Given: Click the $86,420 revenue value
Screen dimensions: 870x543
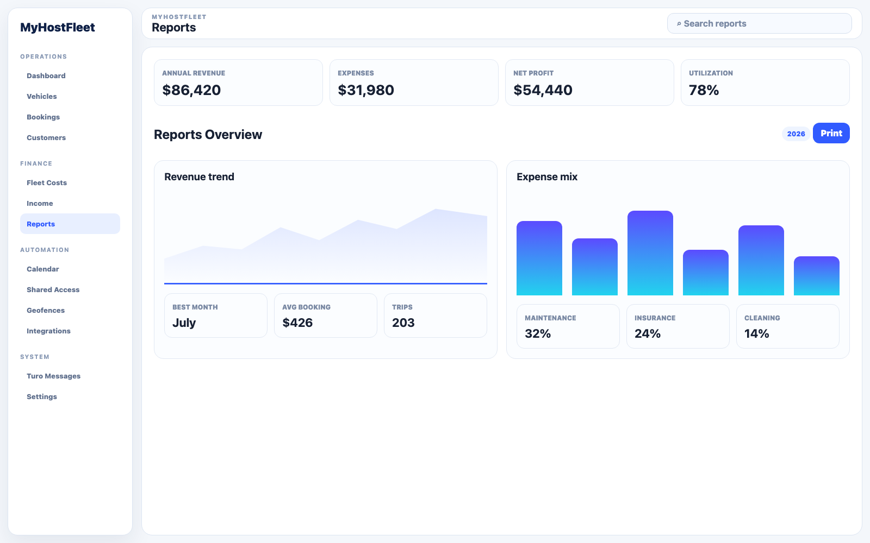Looking at the screenshot, I should pyautogui.click(x=191, y=90).
